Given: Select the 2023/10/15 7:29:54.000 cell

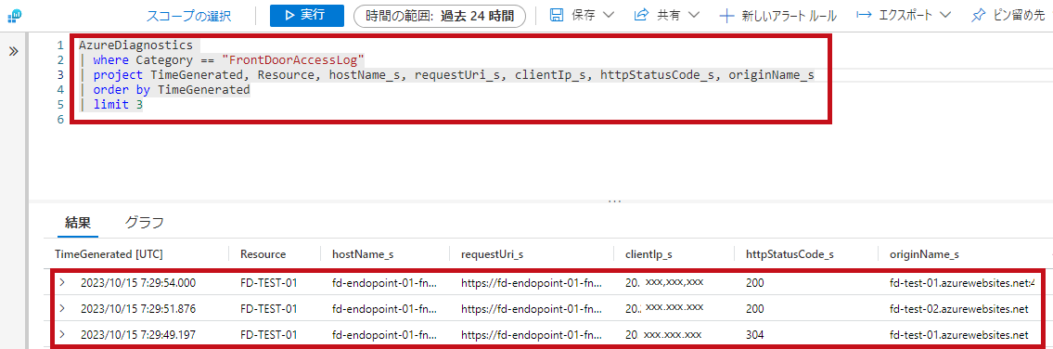Looking at the screenshot, I should 138,283.
